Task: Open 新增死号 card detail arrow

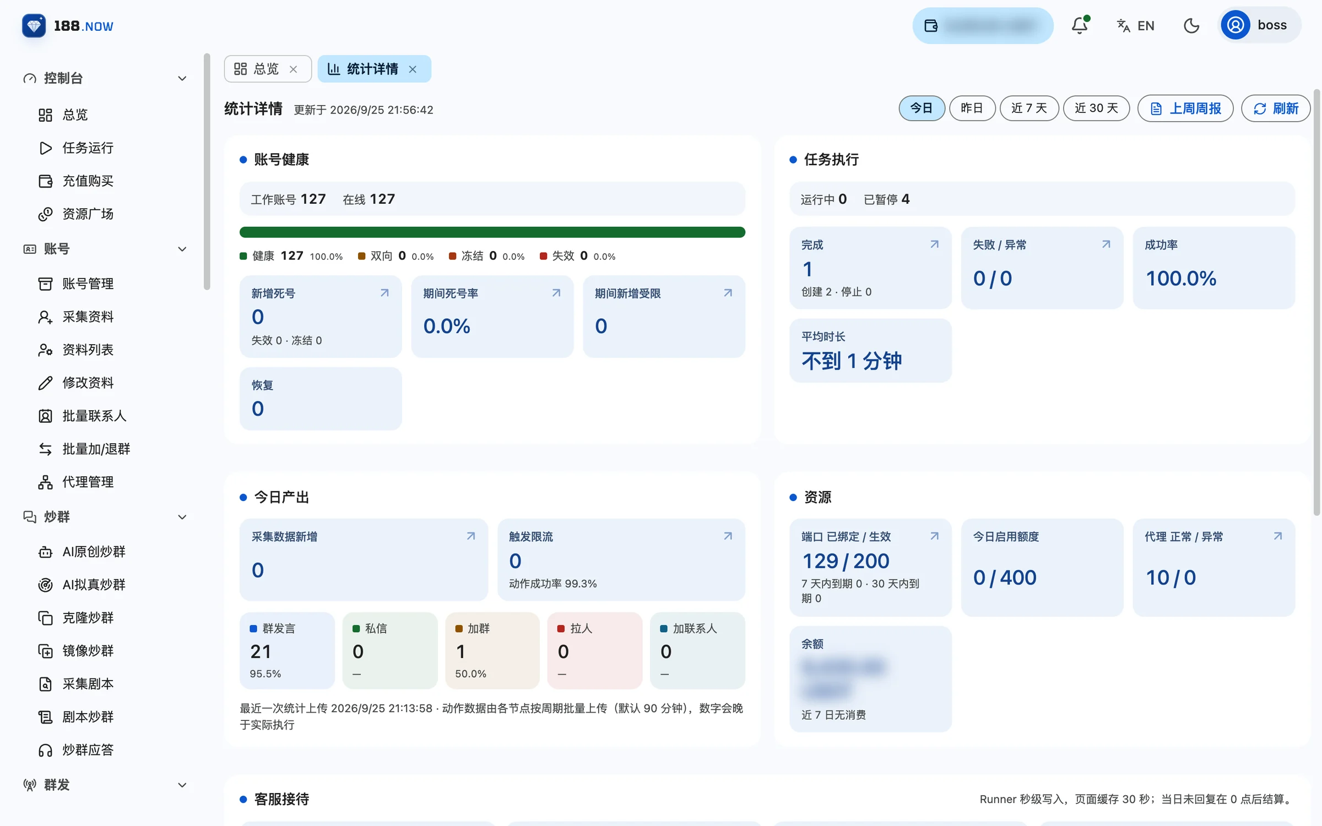Action: 384,293
